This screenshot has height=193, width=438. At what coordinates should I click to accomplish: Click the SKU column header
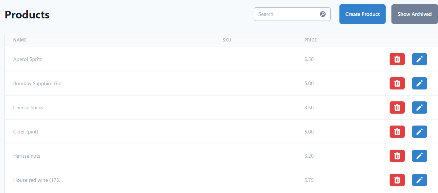pos(227,40)
